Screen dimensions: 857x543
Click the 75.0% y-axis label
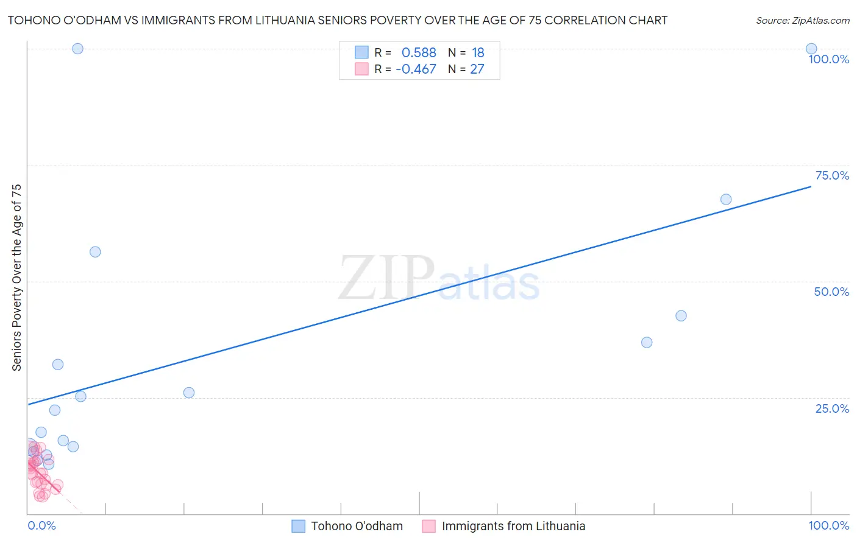click(832, 175)
